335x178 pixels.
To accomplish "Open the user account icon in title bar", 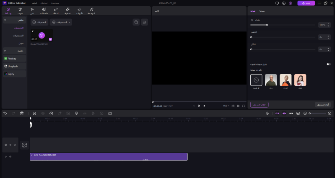I will tap(291, 3).
